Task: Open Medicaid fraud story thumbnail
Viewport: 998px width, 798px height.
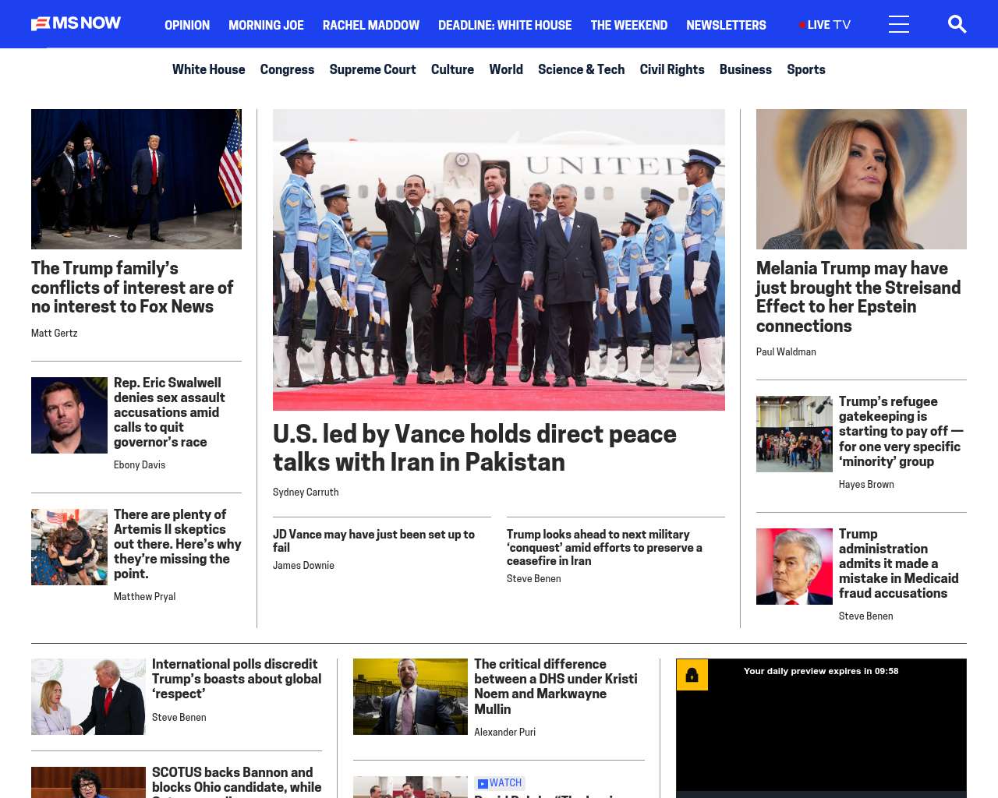Action: point(795,567)
